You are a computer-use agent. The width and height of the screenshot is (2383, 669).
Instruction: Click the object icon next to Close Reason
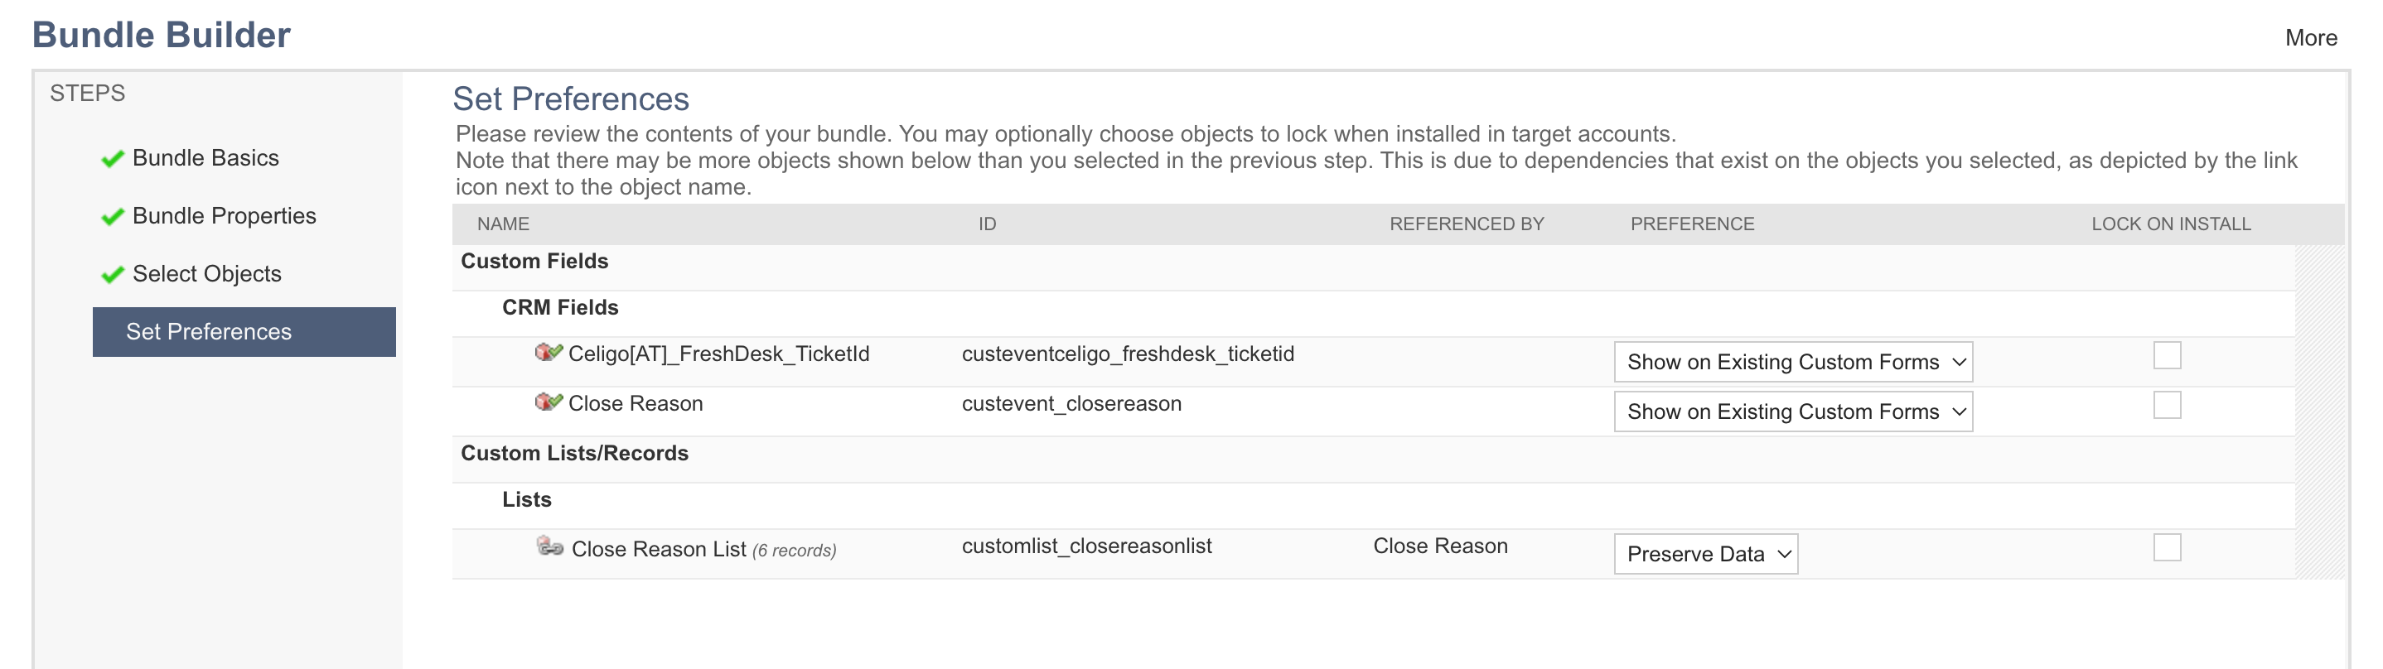pos(549,402)
